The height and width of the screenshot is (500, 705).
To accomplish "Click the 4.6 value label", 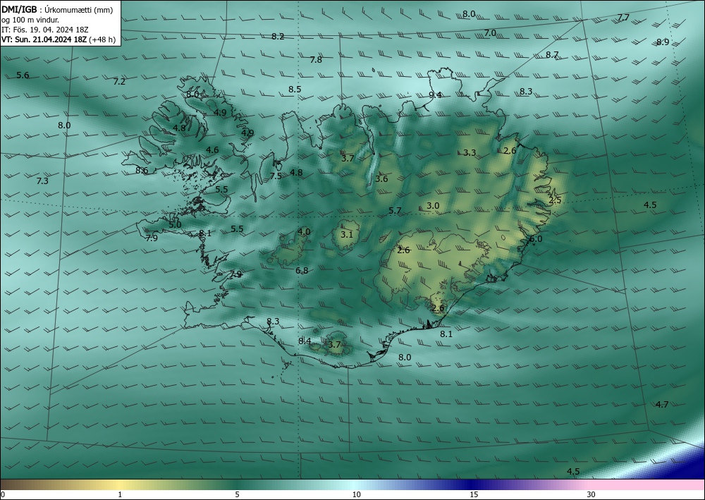I will 212,150.
